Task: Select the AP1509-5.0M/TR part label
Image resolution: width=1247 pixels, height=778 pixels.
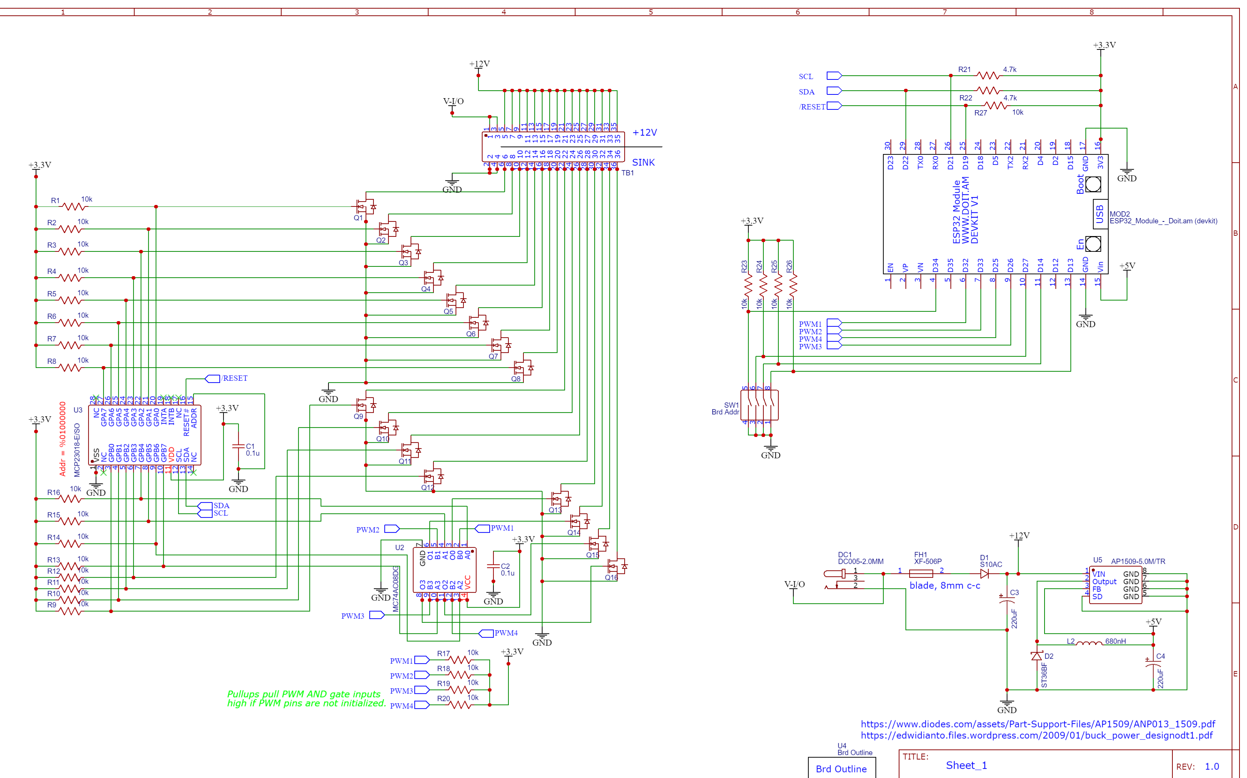Action: click(1138, 561)
